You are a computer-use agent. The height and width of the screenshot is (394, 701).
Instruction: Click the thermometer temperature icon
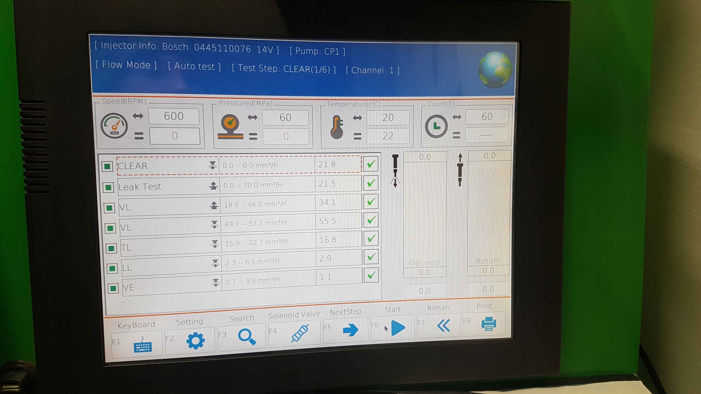point(337,127)
